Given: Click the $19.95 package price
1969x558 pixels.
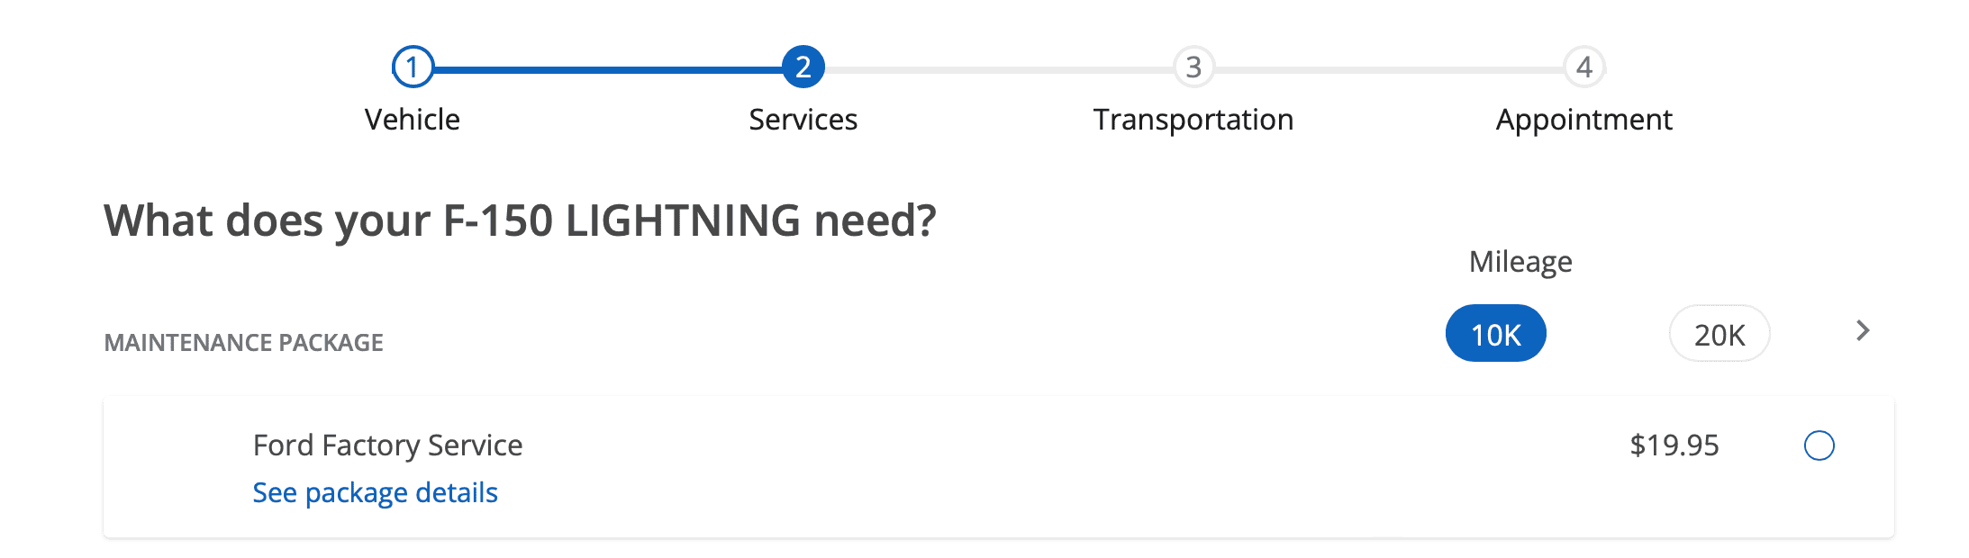Looking at the screenshot, I should [1674, 445].
